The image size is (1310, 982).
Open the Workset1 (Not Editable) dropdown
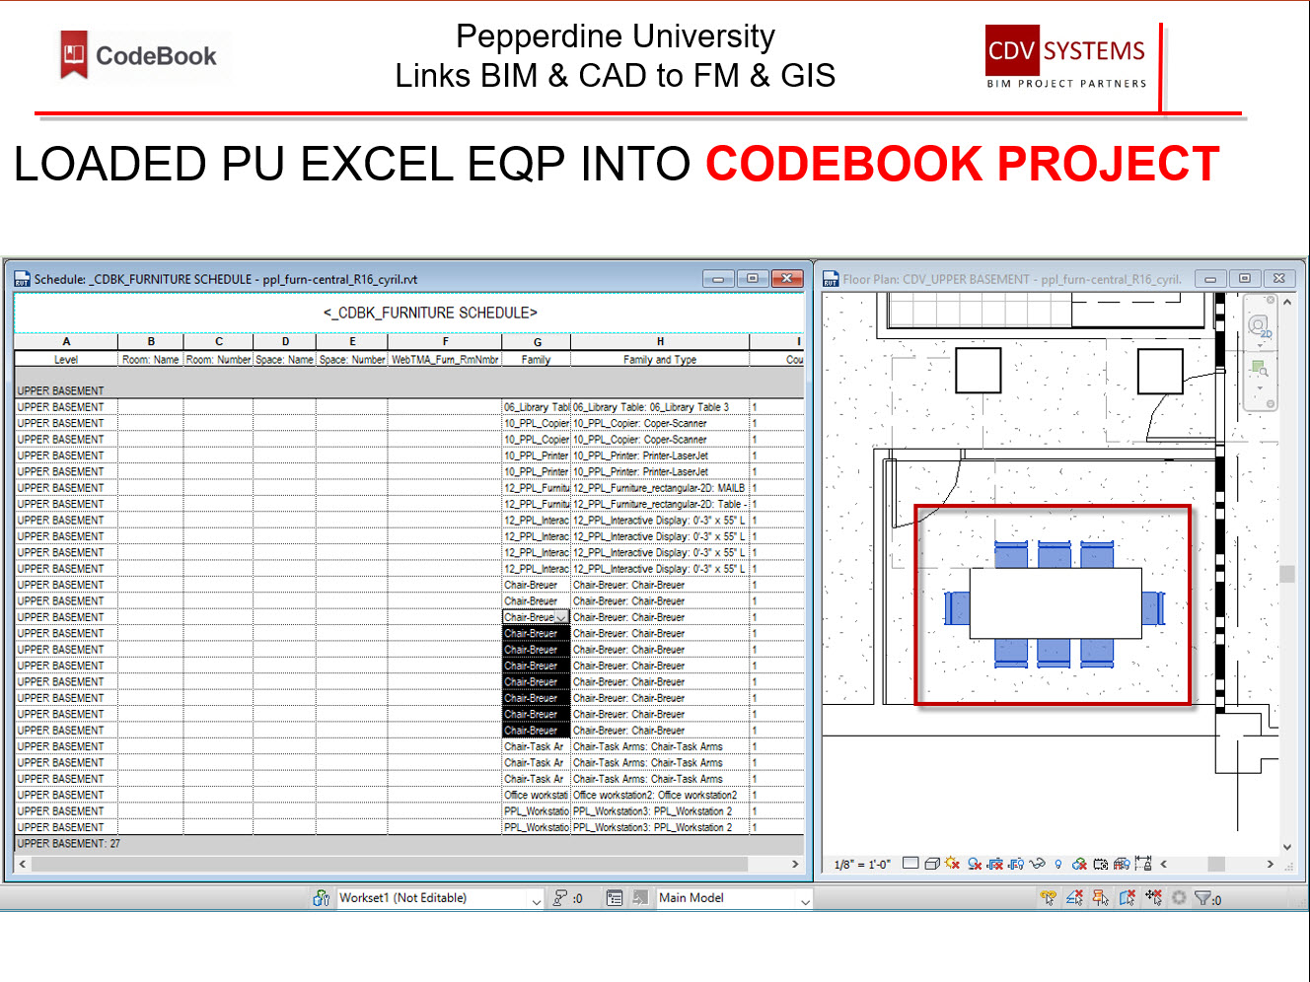pos(441,898)
